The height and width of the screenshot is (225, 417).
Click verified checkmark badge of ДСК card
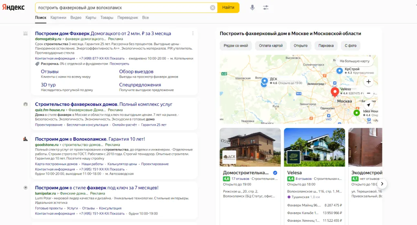275,173
